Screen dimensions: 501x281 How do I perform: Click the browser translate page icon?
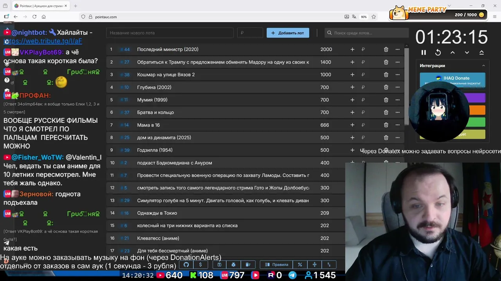click(x=354, y=17)
